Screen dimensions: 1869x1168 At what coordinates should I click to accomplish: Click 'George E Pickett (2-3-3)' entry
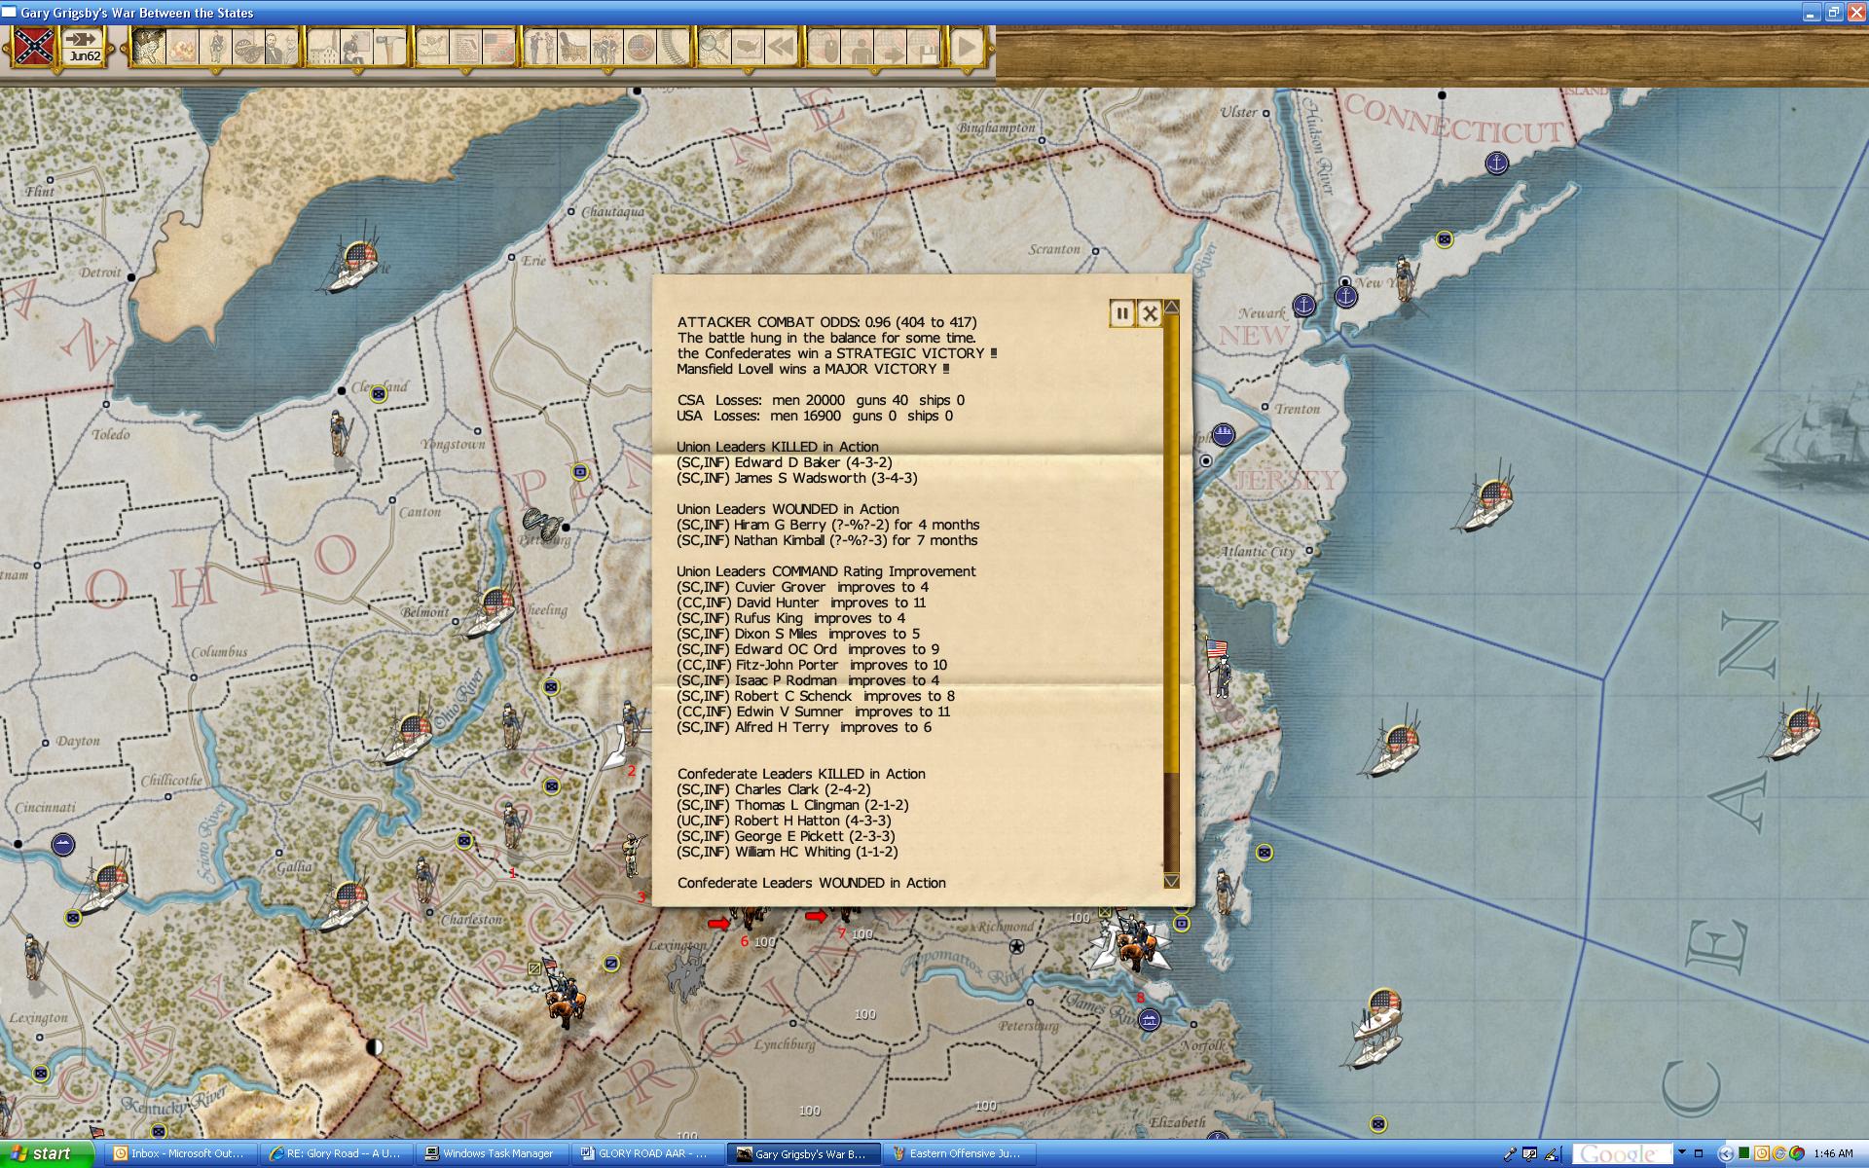pos(787,836)
